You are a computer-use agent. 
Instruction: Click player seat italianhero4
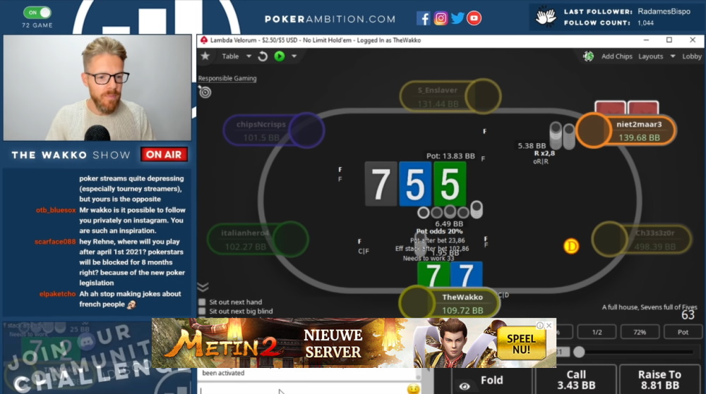tap(258, 240)
